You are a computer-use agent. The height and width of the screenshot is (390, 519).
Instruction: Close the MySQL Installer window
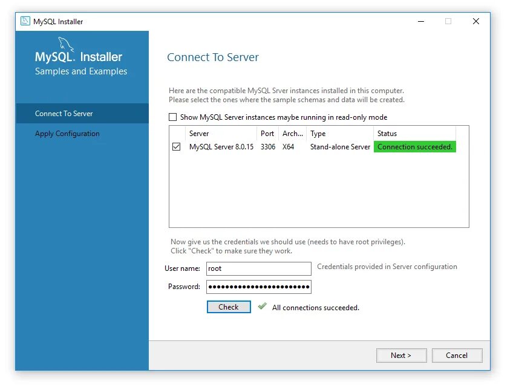tap(476, 22)
